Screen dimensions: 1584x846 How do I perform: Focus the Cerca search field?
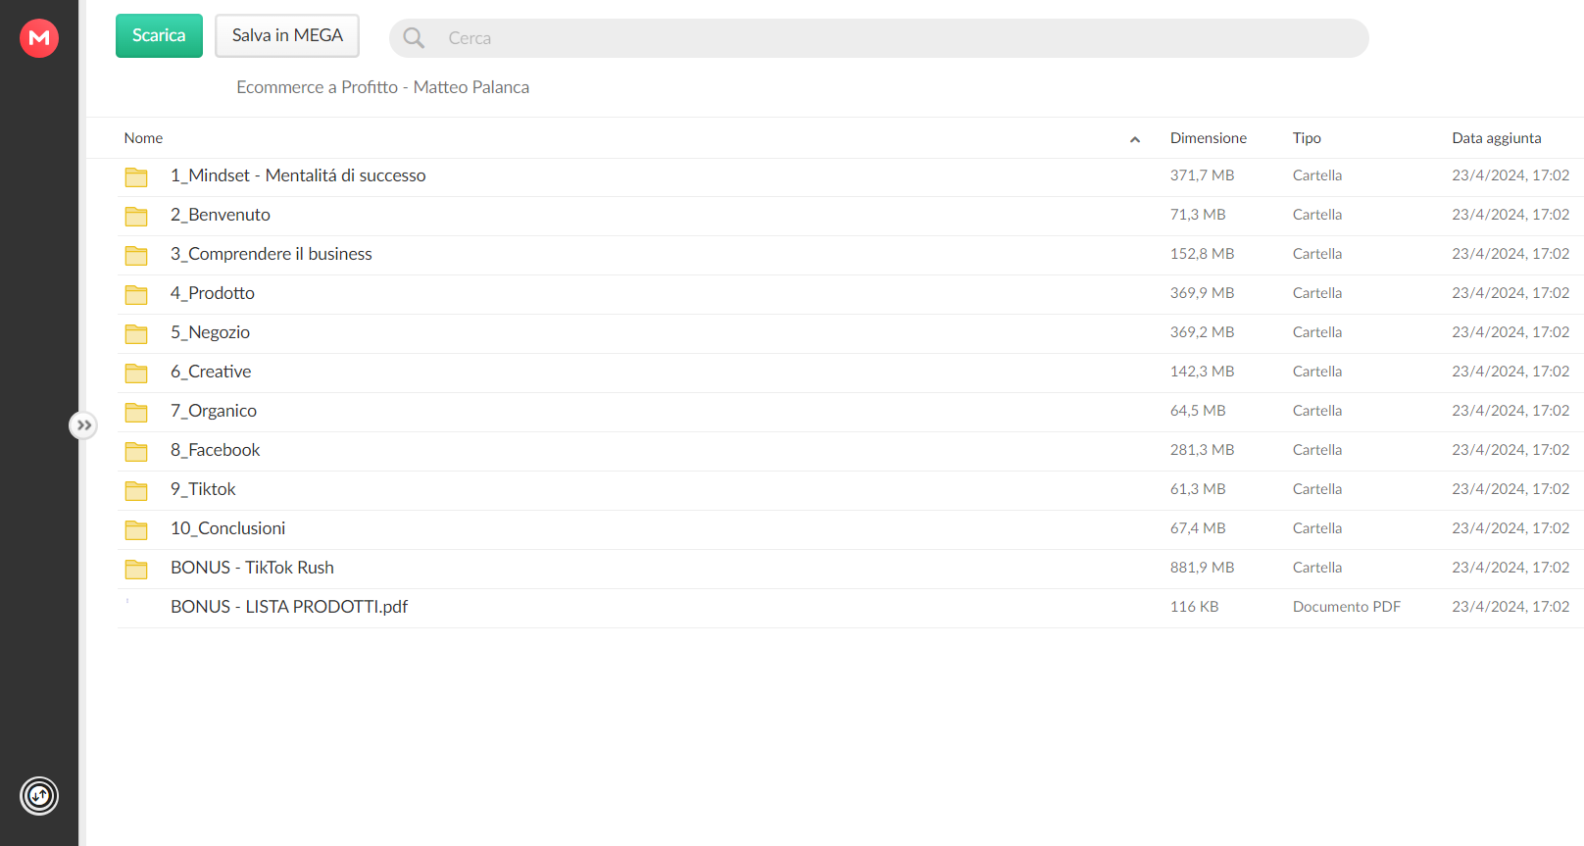pyautogui.click(x=879, y=38)
